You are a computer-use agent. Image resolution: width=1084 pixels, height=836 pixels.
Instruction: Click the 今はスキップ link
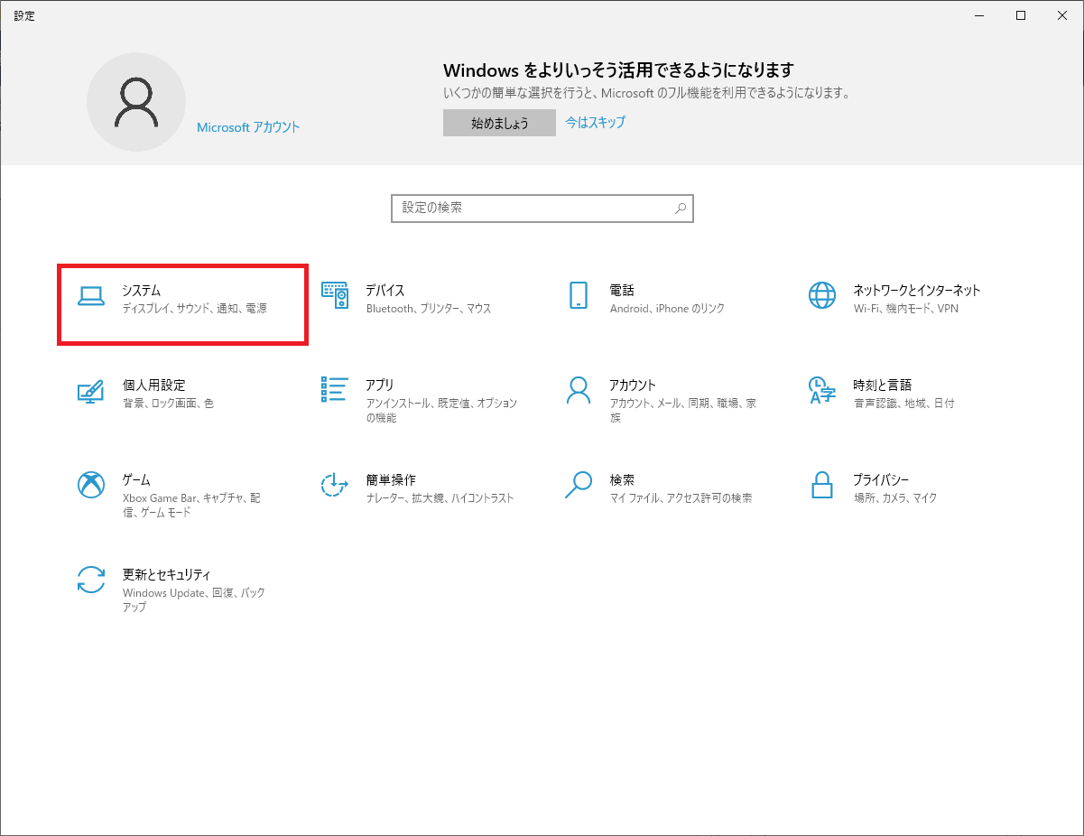click(595, 122)
